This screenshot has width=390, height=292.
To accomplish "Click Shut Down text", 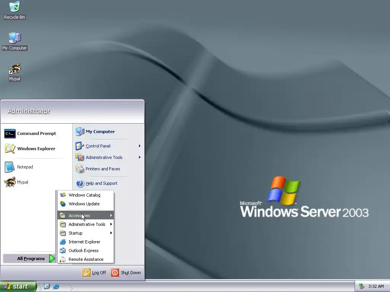I will (x=131, y=273).
